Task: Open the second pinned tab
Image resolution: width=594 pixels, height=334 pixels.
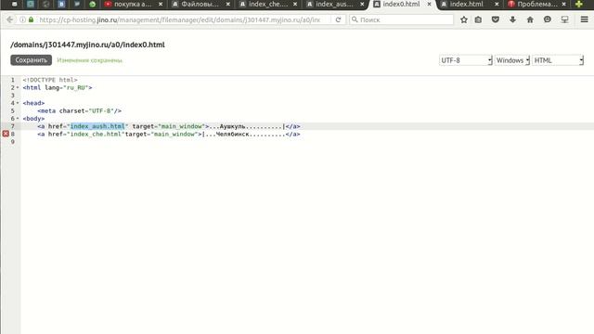Action: 31,4
